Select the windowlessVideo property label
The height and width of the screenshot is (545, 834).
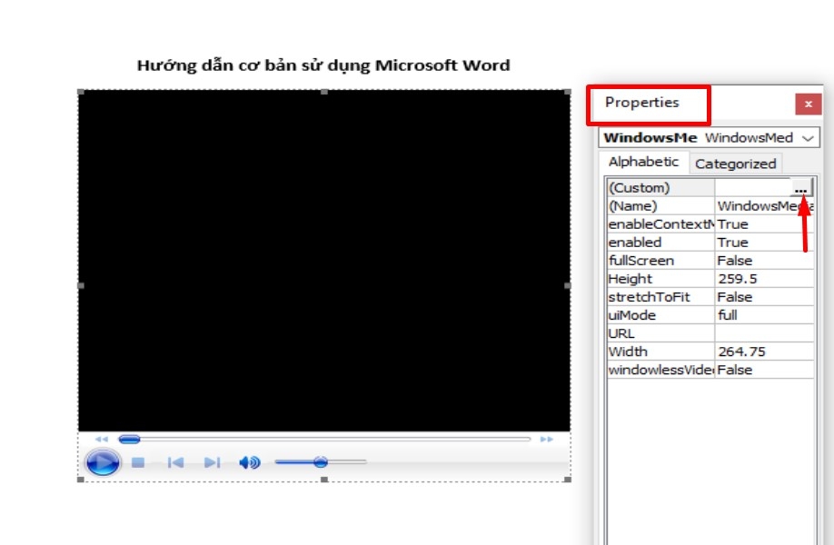[660, 370]
